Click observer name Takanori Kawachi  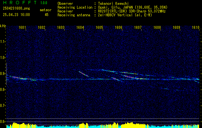point(113,4)
